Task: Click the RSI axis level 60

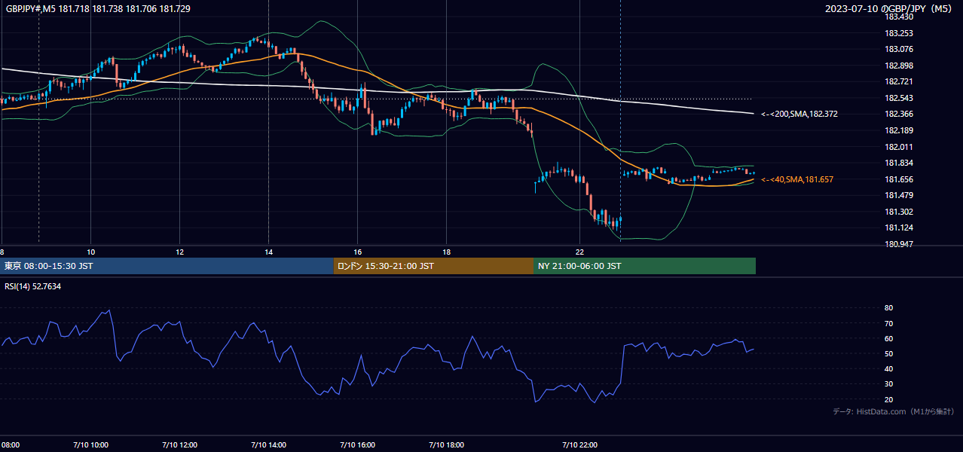Action: [x=889, y=338]
